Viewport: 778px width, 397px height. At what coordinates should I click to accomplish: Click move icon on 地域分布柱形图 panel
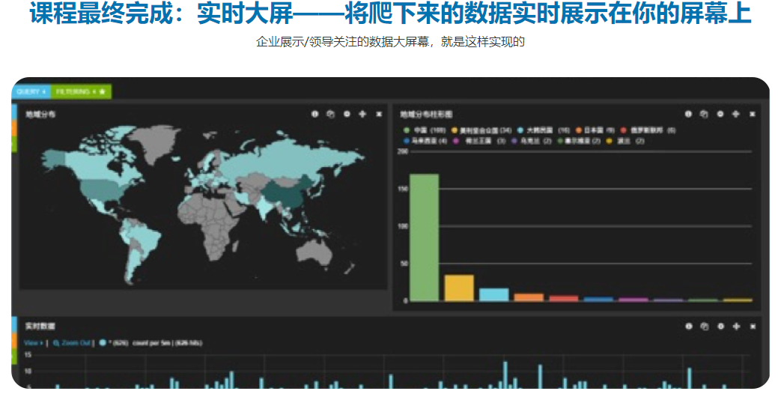(736, 114)
